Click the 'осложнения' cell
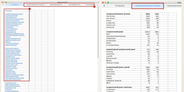 pyautogui.click(x=123, y=41)
